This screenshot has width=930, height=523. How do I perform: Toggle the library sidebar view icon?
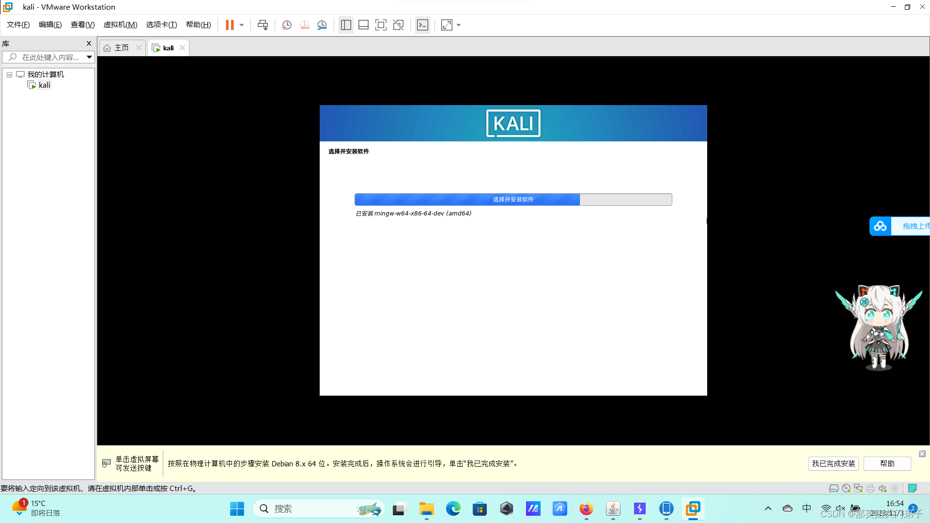pos(346,25)
